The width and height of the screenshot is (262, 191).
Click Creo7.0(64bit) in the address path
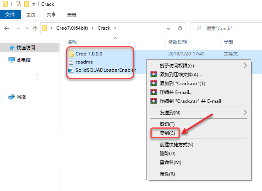[x=72, y=28]
